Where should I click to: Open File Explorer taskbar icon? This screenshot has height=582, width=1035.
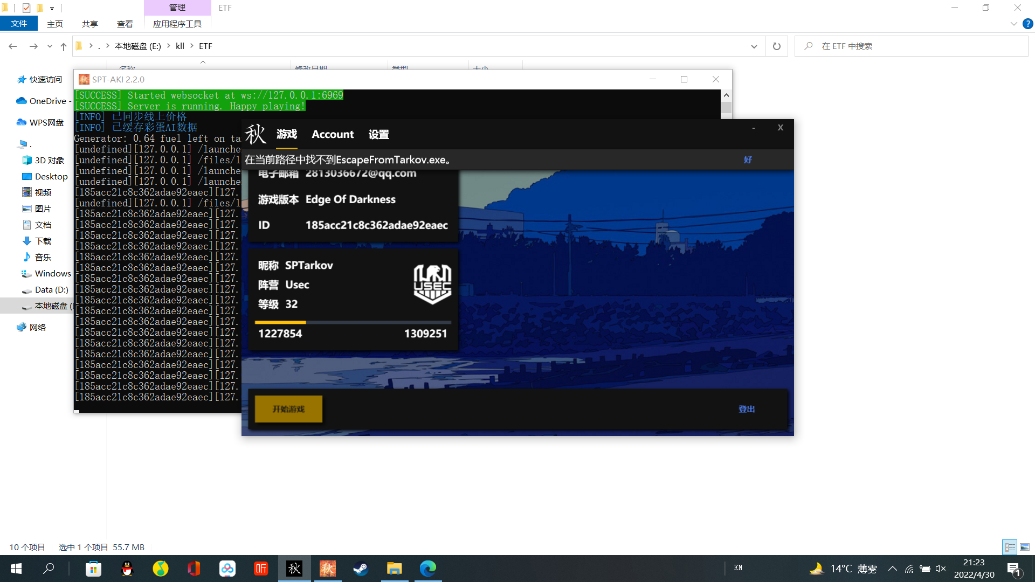[395, 569]
